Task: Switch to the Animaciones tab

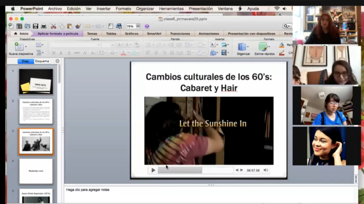Action: coord(209,33)
